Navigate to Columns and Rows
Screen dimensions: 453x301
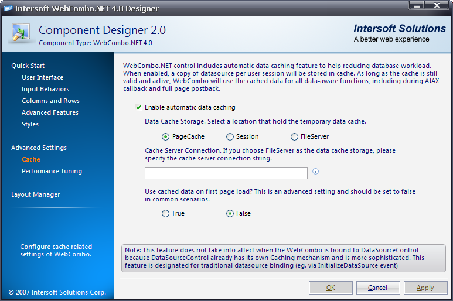click(50, 101)
